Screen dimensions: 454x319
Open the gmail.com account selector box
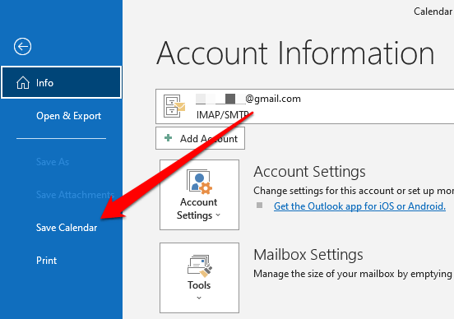(x=304, y=107)
